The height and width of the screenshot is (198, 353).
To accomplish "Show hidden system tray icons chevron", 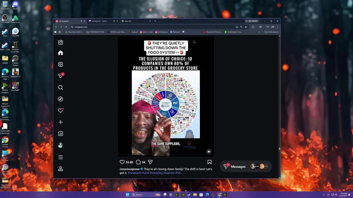I will pos(324,195).
